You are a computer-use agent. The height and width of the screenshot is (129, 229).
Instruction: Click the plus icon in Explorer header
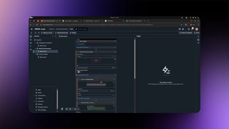click(53, 36)
